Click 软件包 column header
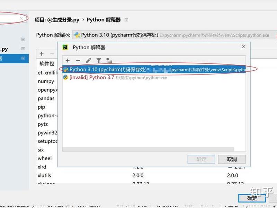Viewport: 277px width, 208px height. click(47, 63)
